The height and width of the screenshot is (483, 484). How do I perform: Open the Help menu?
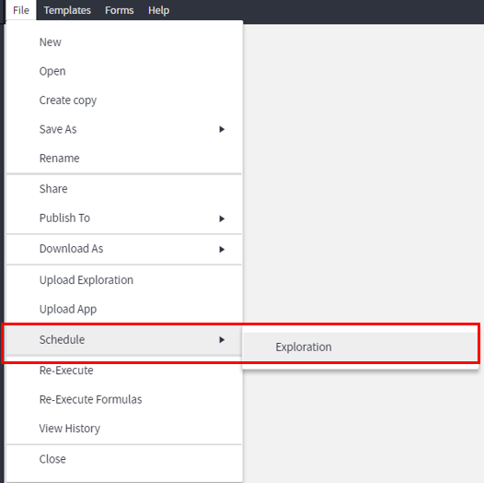(x=158, y=10)
